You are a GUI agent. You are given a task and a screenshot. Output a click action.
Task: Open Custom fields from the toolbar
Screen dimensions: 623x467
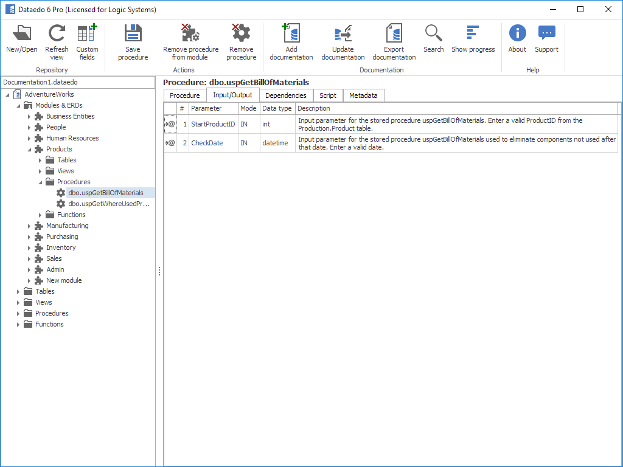tap(87, 34)
